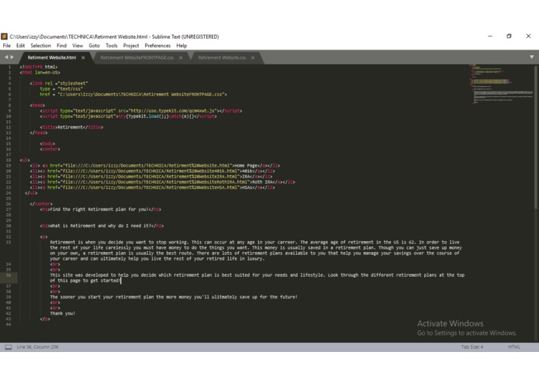The image size is (539, 383).
Task: Click the 'link rel ="stylesheet"' code line
Action: 59,84
